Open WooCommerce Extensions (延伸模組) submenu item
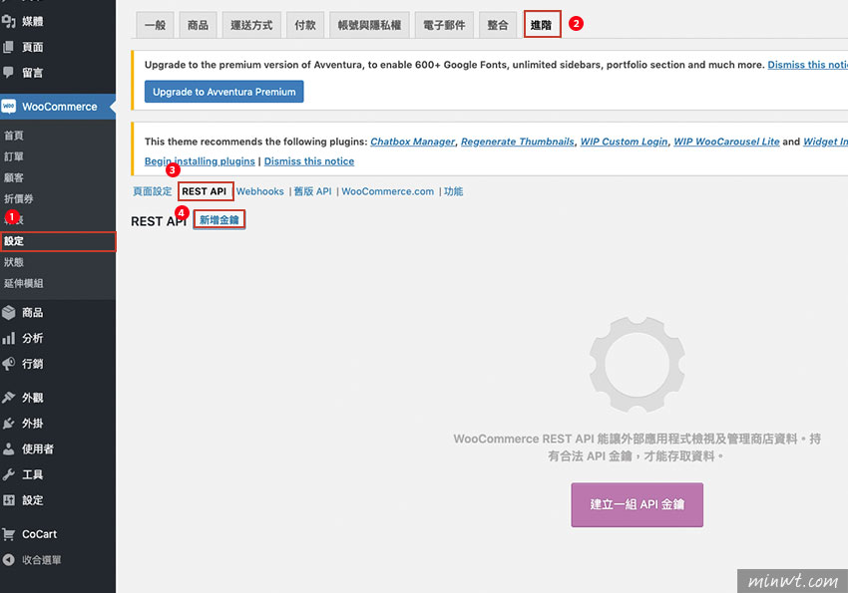 pyautogui.click(x=23, y=283)
